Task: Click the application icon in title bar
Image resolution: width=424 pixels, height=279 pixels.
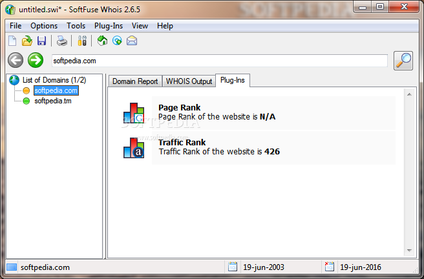Action: click(x=10, y=10)
